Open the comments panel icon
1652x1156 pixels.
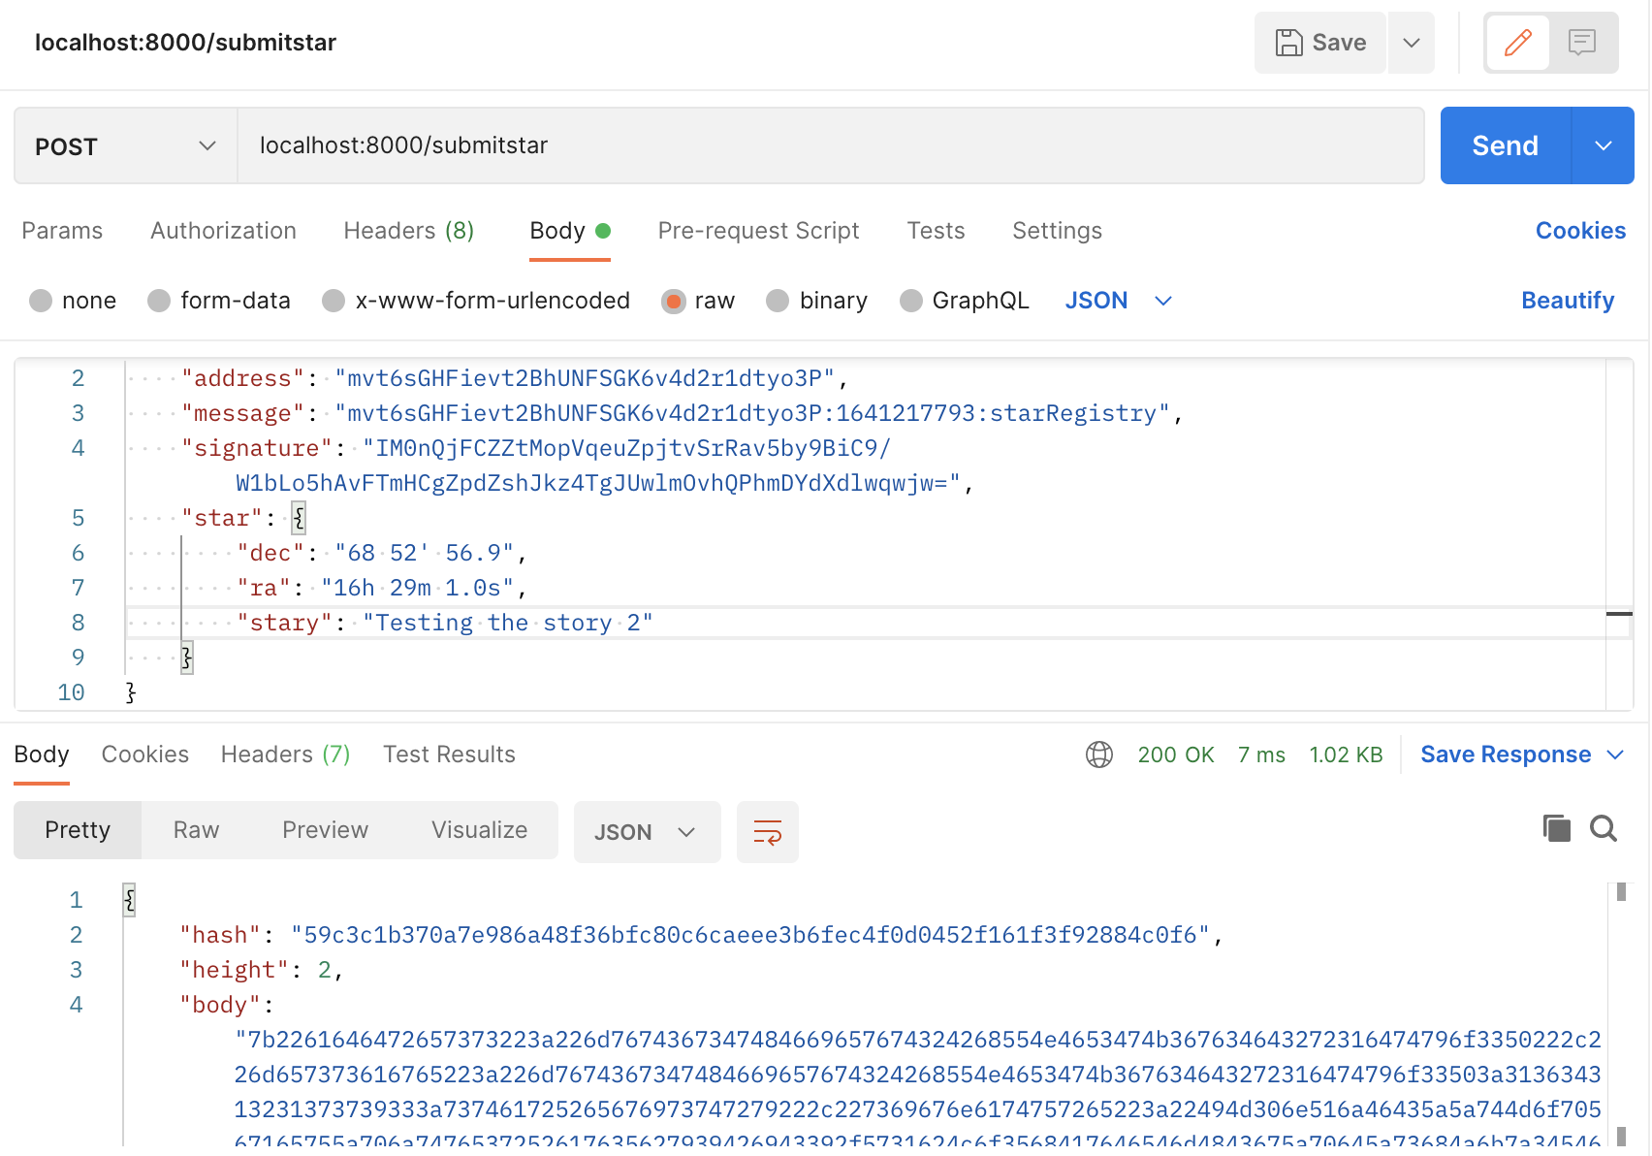coord(1582,43)
